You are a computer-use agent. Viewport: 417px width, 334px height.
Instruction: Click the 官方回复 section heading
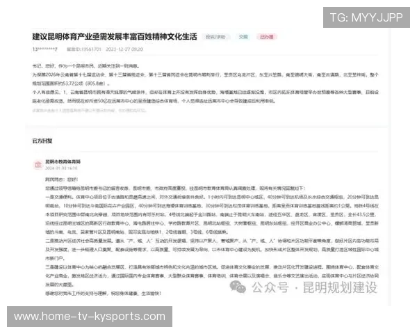point(42,141)
